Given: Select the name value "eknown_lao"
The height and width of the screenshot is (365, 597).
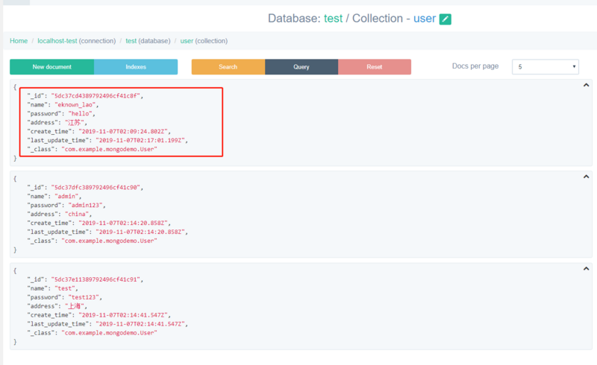Looking at the screenshot, I should tap(75, 104).
